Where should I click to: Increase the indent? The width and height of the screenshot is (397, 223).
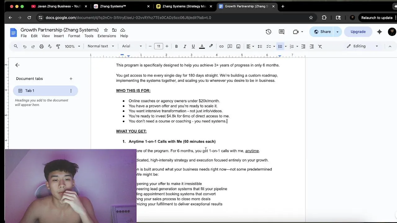(312, 46)
